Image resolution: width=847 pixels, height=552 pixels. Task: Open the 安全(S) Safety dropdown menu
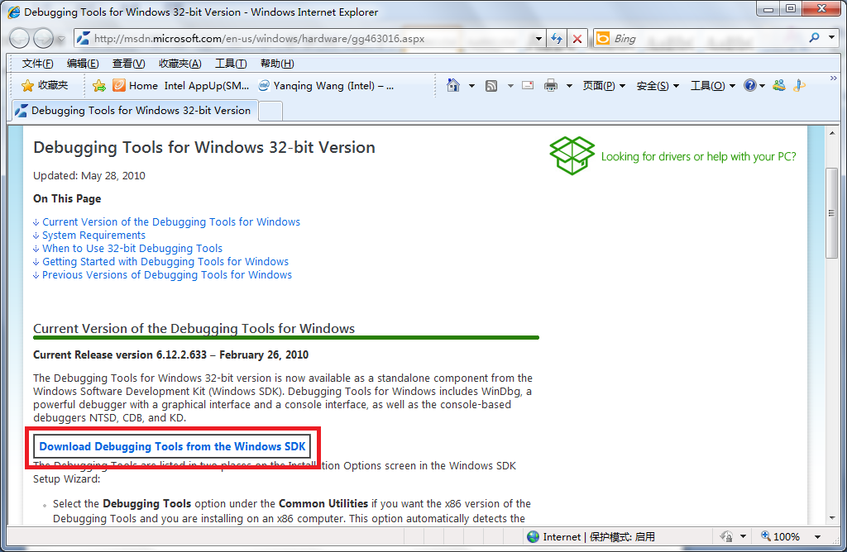(658, 85)
